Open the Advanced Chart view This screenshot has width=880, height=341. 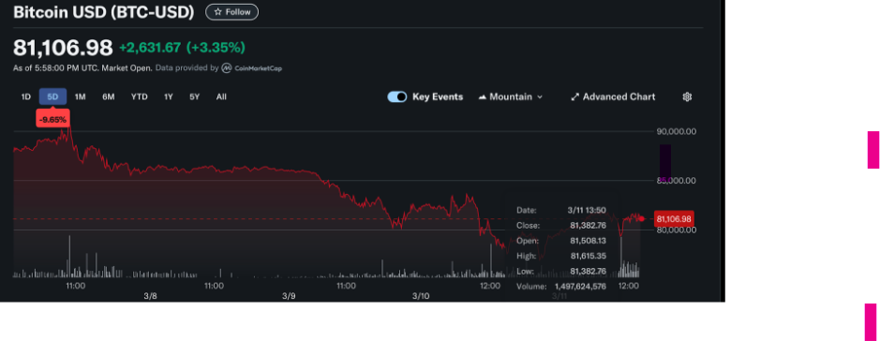pos(613,97)
